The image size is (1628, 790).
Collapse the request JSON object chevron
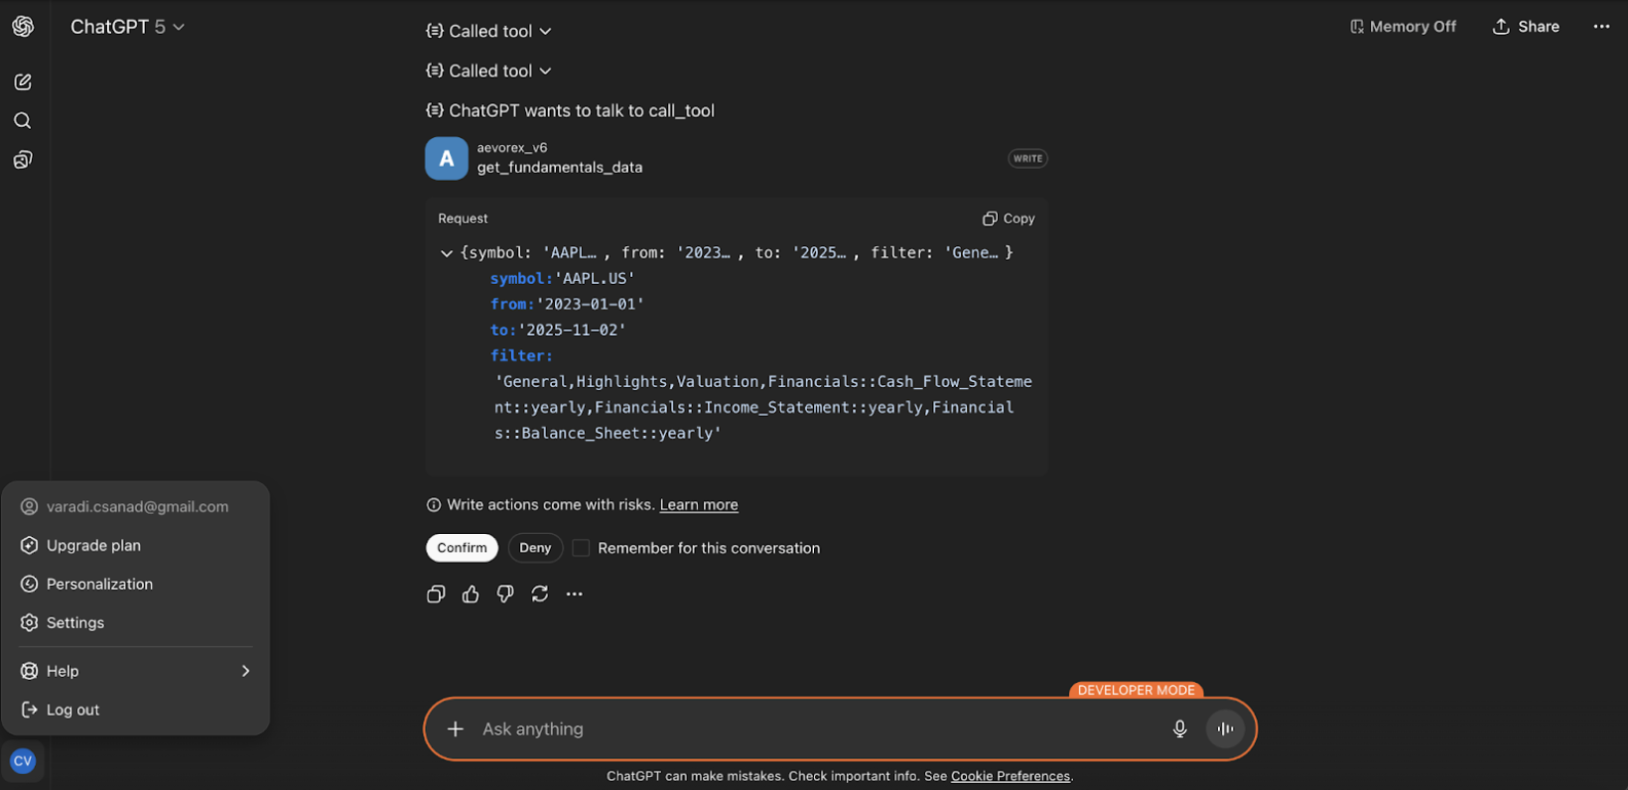tap(447, 253)
